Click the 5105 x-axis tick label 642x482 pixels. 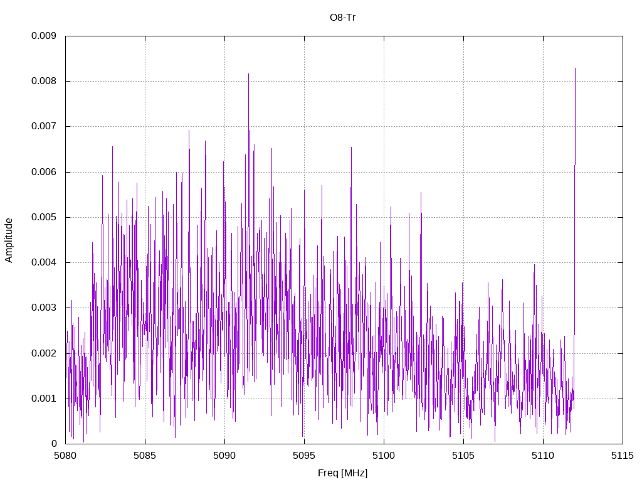(x=463, y=456)
